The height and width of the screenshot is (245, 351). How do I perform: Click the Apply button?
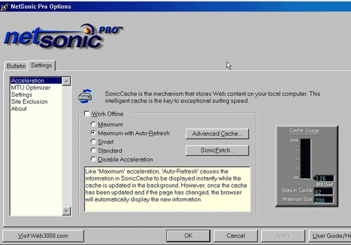tap(283, 236)
